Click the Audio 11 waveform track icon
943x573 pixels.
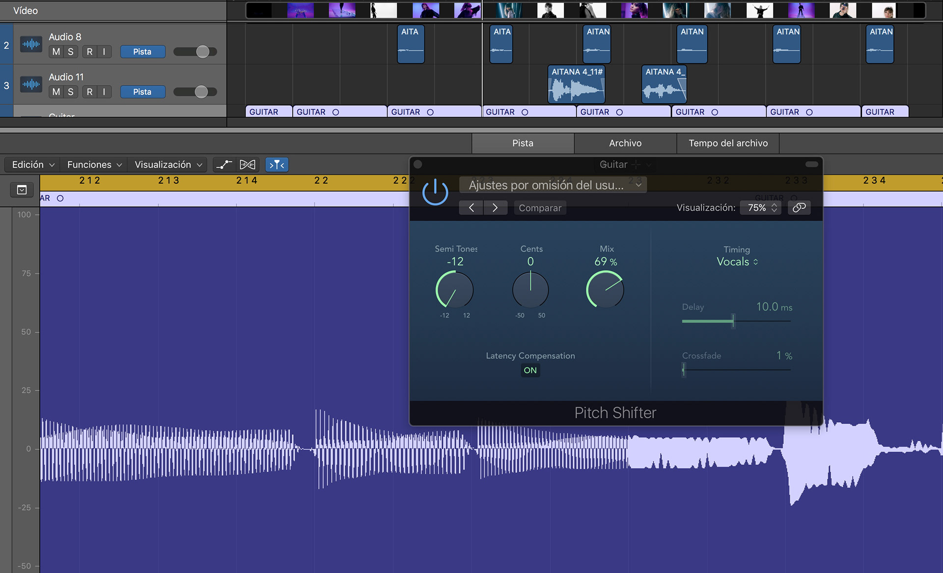[31, 85]
